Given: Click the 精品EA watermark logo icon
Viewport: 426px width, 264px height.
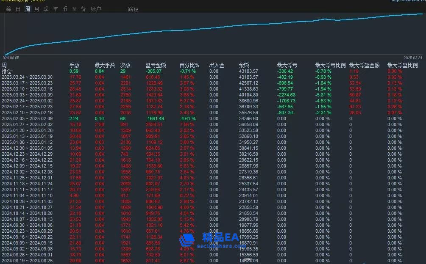Looking at the screenshot, I should [187, 241].
